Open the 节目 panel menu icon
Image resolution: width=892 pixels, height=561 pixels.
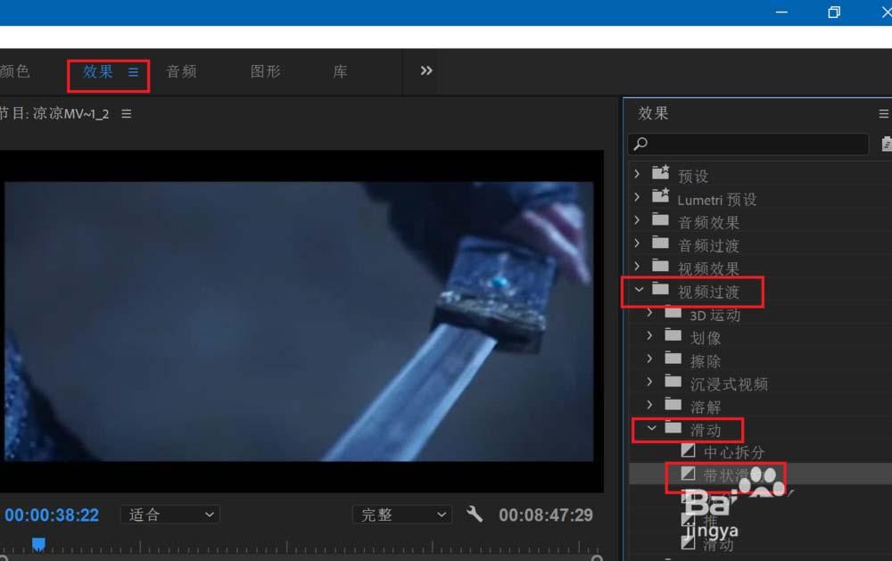[126, 114]
